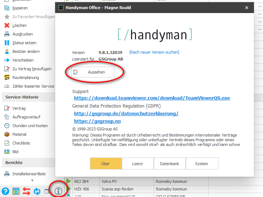Click the KKJ 384 cell
263x197 pixels.
[x=86, y=181]
